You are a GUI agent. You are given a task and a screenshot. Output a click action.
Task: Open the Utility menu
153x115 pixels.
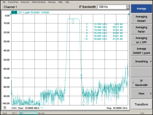[60, 2]
